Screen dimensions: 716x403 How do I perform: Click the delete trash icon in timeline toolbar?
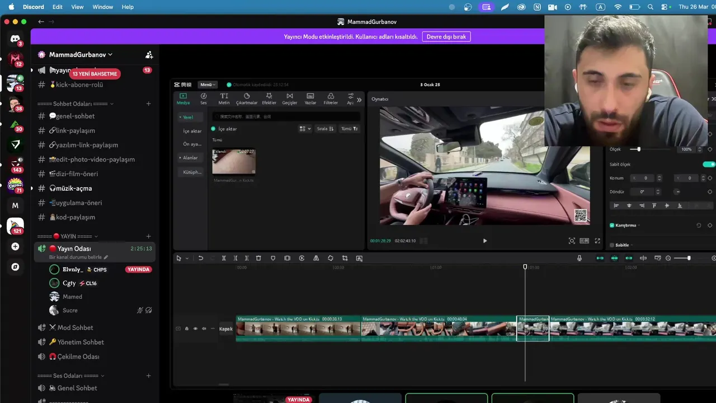coord(258,258)
